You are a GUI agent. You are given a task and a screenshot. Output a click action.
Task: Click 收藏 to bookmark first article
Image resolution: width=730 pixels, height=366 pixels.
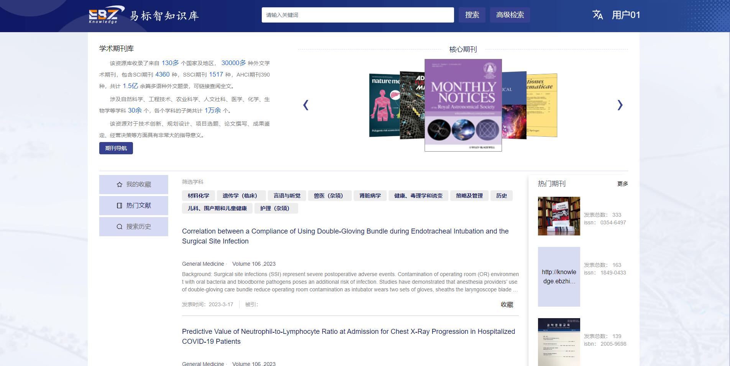[x=507, y=304]
